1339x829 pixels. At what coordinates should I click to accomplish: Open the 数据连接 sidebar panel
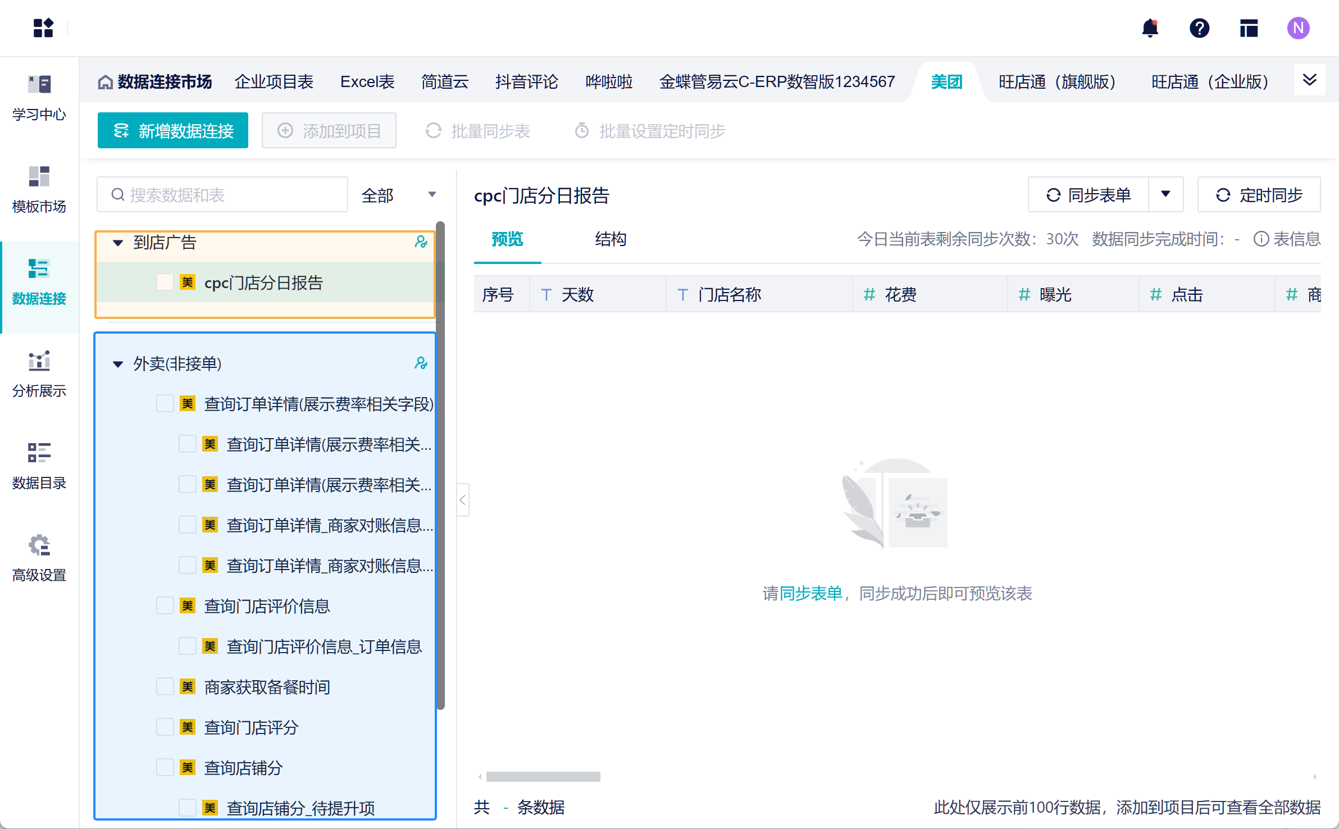38,281
